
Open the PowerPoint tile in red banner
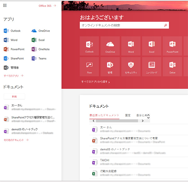172,46
